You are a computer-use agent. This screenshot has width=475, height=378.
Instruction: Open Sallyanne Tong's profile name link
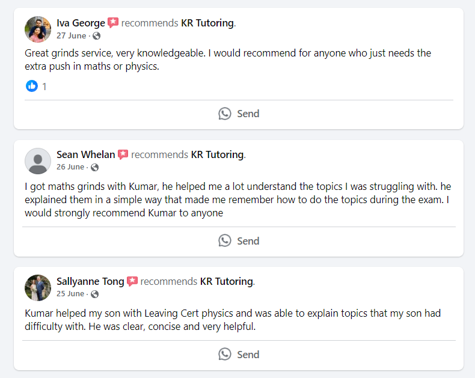click(90, 281)
